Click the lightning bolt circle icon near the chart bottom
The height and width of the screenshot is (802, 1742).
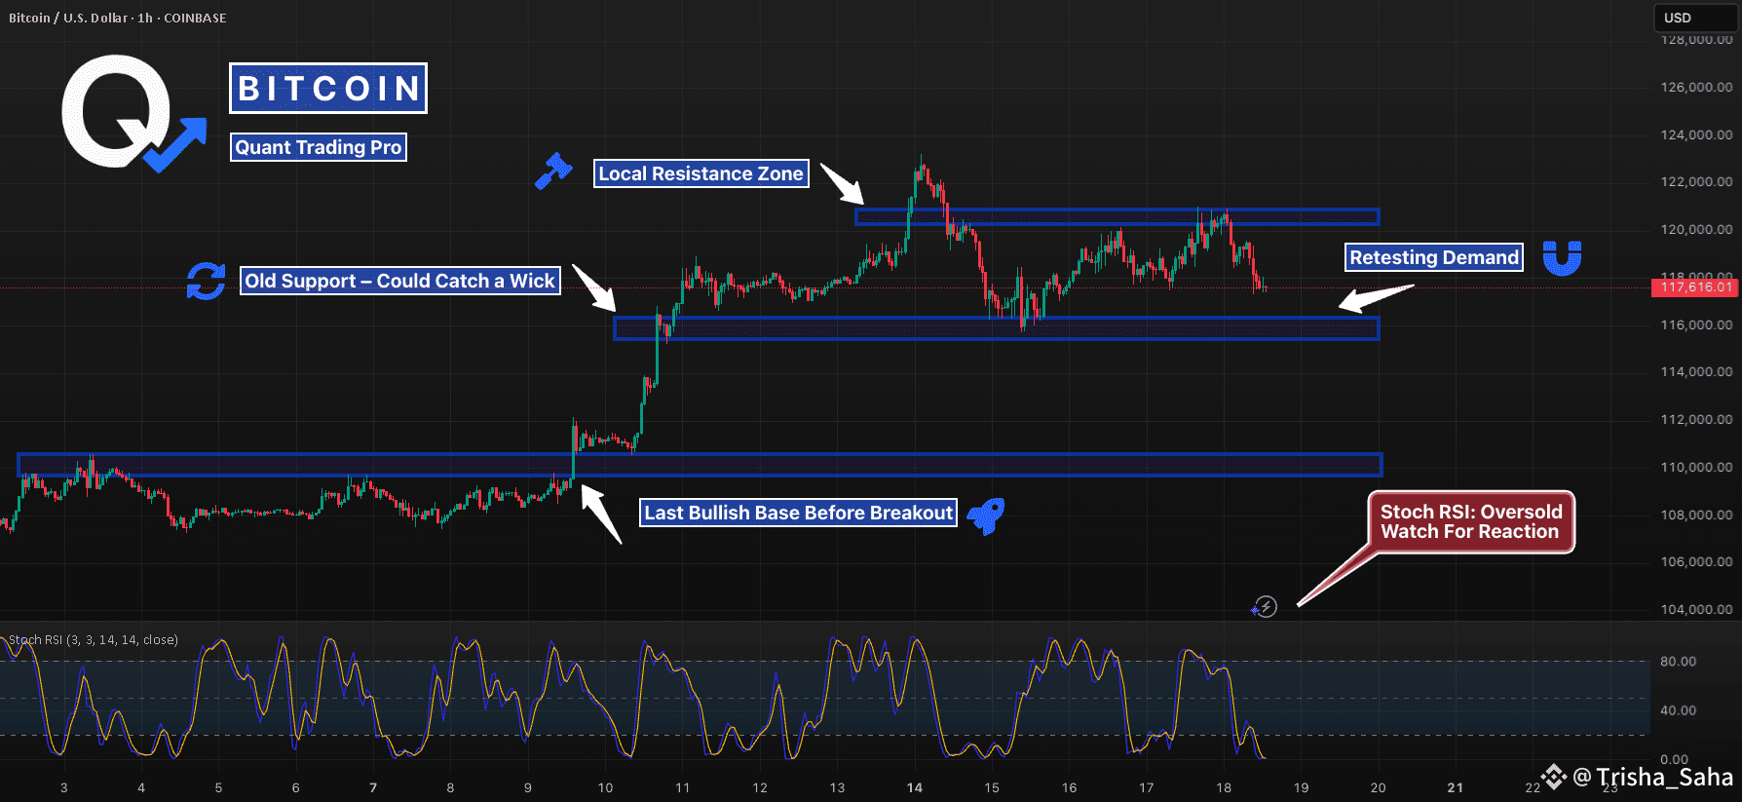pyautogui.click(x=1265, y=607)
